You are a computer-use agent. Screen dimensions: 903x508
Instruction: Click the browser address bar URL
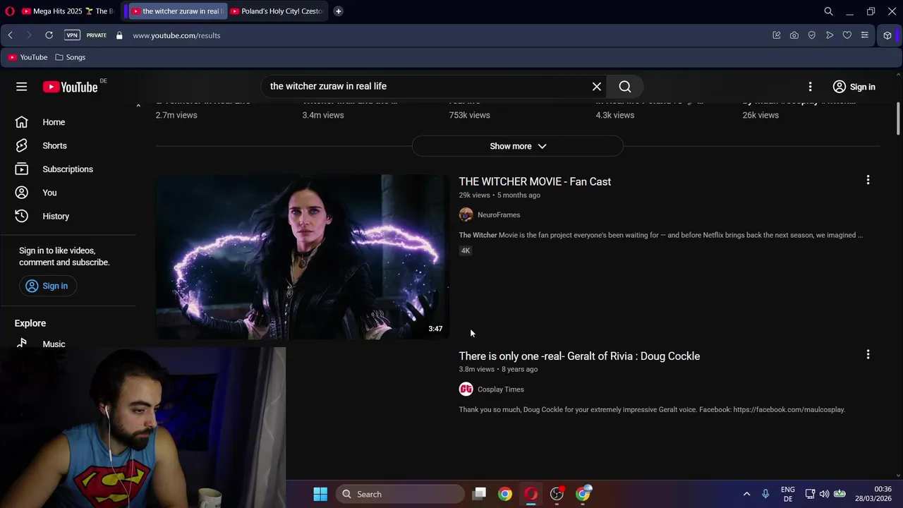[x=176, y=35]
